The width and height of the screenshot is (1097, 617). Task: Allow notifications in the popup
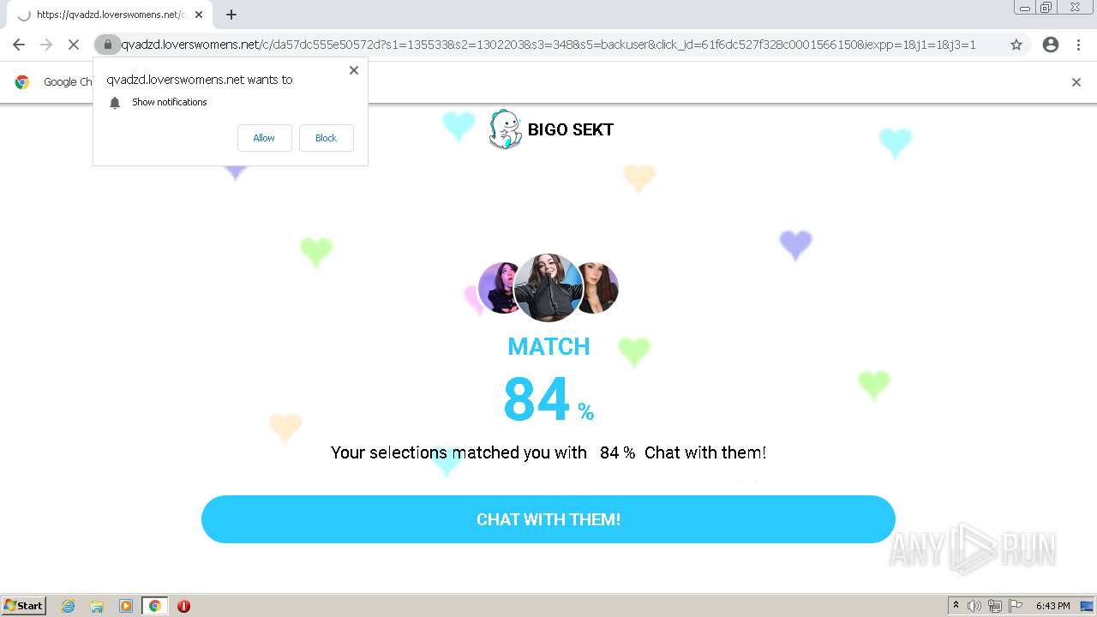point(264,138)
